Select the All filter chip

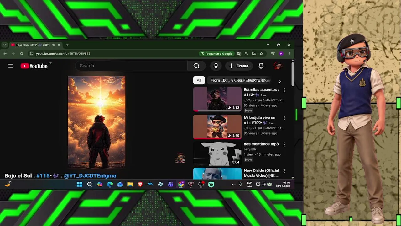tap(199, 80)
